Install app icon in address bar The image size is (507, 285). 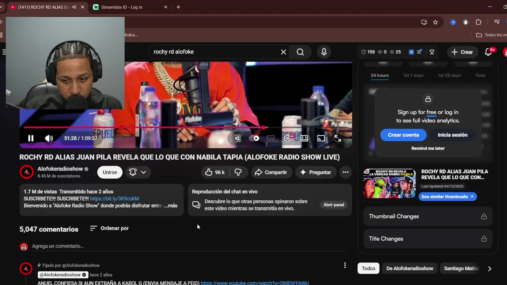click(424, 22)
